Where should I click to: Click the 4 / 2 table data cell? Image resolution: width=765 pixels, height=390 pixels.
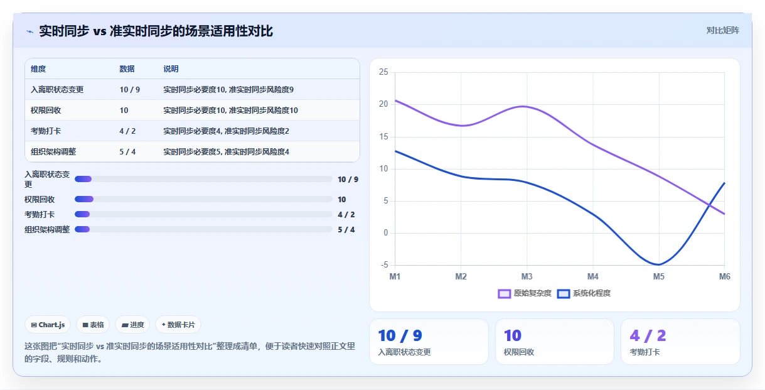point(127,131)
